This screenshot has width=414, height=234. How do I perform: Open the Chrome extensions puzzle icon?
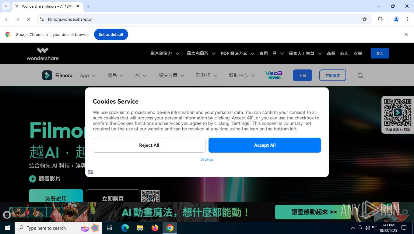click(380, 19)
